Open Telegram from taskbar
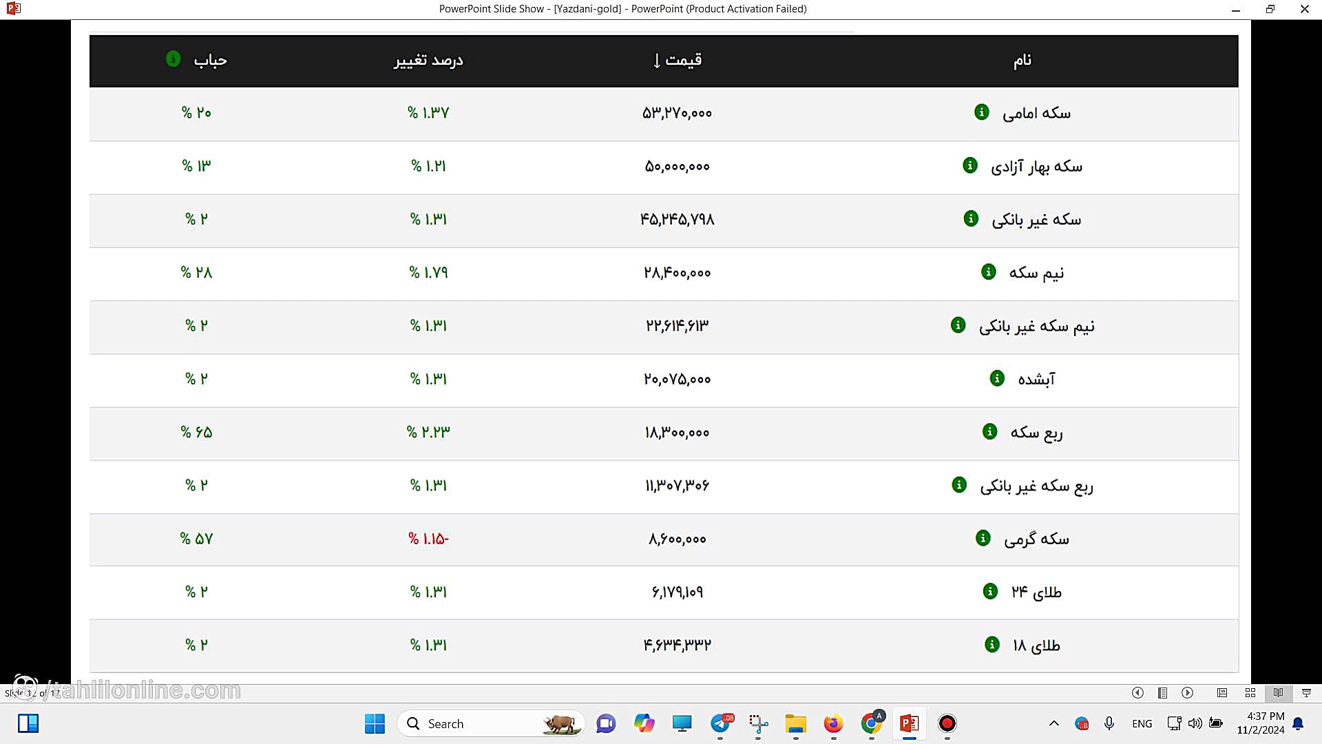 (721, 723)
